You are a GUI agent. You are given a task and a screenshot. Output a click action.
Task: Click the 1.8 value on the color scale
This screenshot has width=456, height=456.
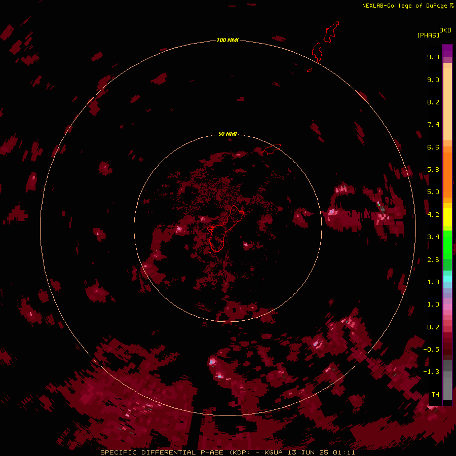(x=433, y=282)
